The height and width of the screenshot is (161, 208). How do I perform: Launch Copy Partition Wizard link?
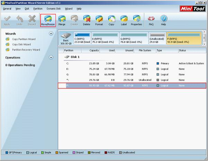(24, 39)
